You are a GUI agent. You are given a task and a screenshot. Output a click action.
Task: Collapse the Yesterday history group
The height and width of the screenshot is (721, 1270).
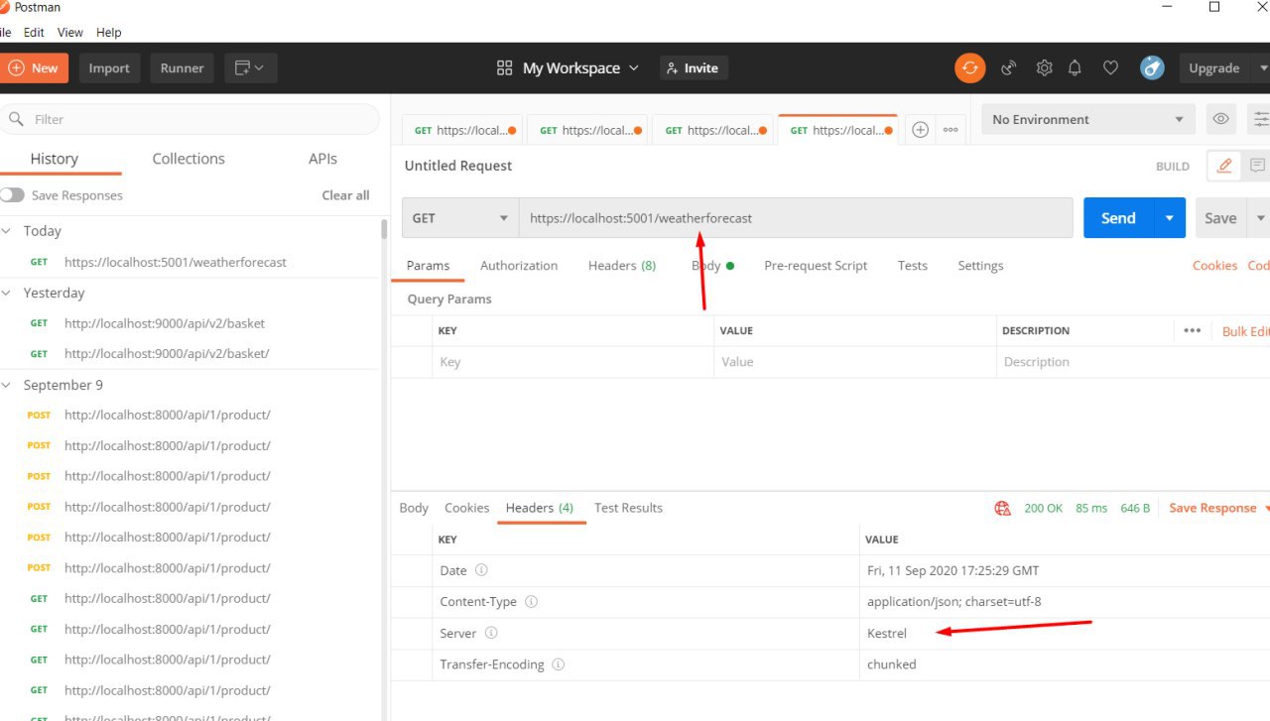7,293
